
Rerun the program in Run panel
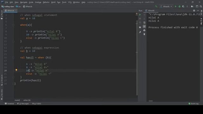coord(140,15)
